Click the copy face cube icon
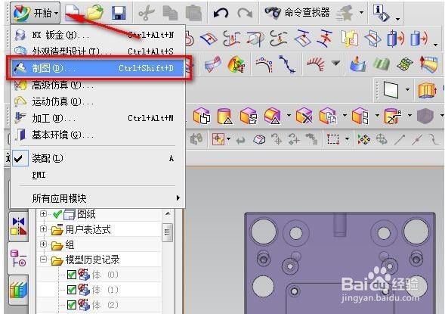This screenshot has width=445, height=314. click(328, 116)
